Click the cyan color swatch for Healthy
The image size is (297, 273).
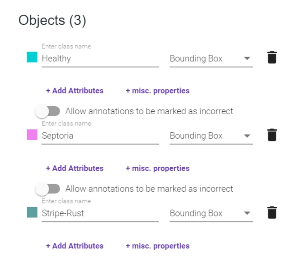[x=32, y=57]
